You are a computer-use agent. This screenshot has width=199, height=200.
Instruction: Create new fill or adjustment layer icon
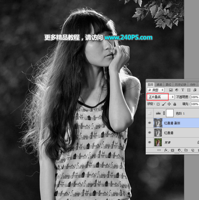tap(179, 150)
